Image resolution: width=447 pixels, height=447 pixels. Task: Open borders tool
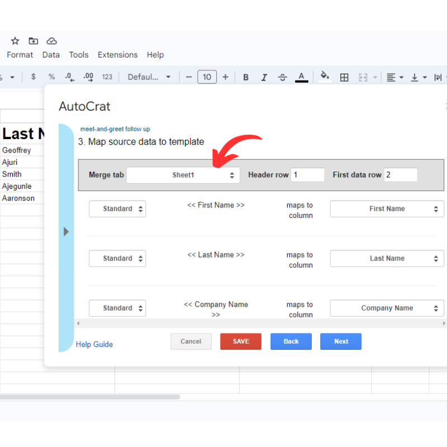point(344,77)
